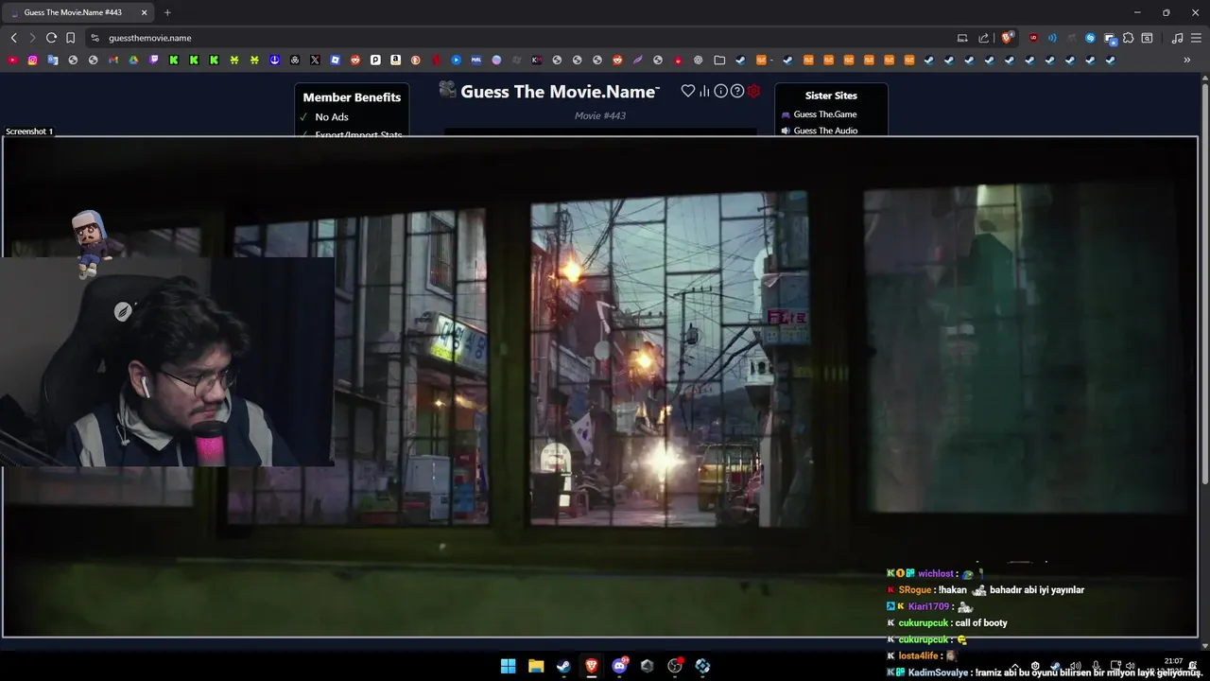Click the Guess The Movie.Name title logo
Viewport: 1210px width, 681px height.
coord(549,91)
